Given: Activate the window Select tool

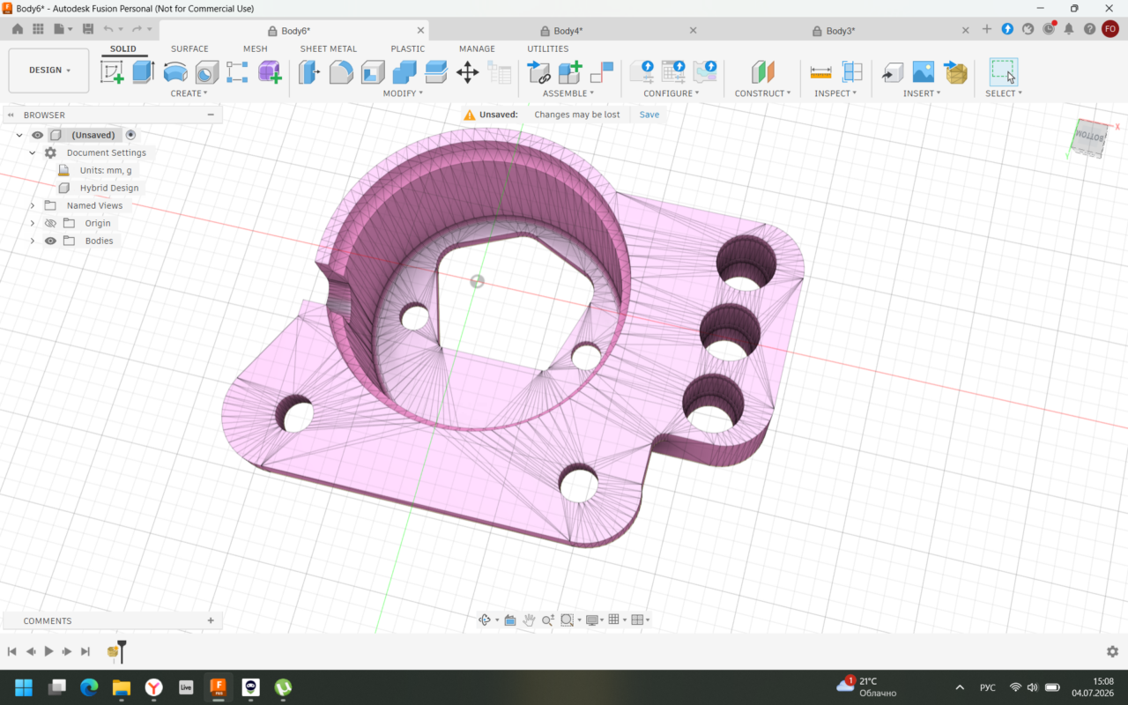Looking at the screenshot, I should click(x=1003, y=72).
